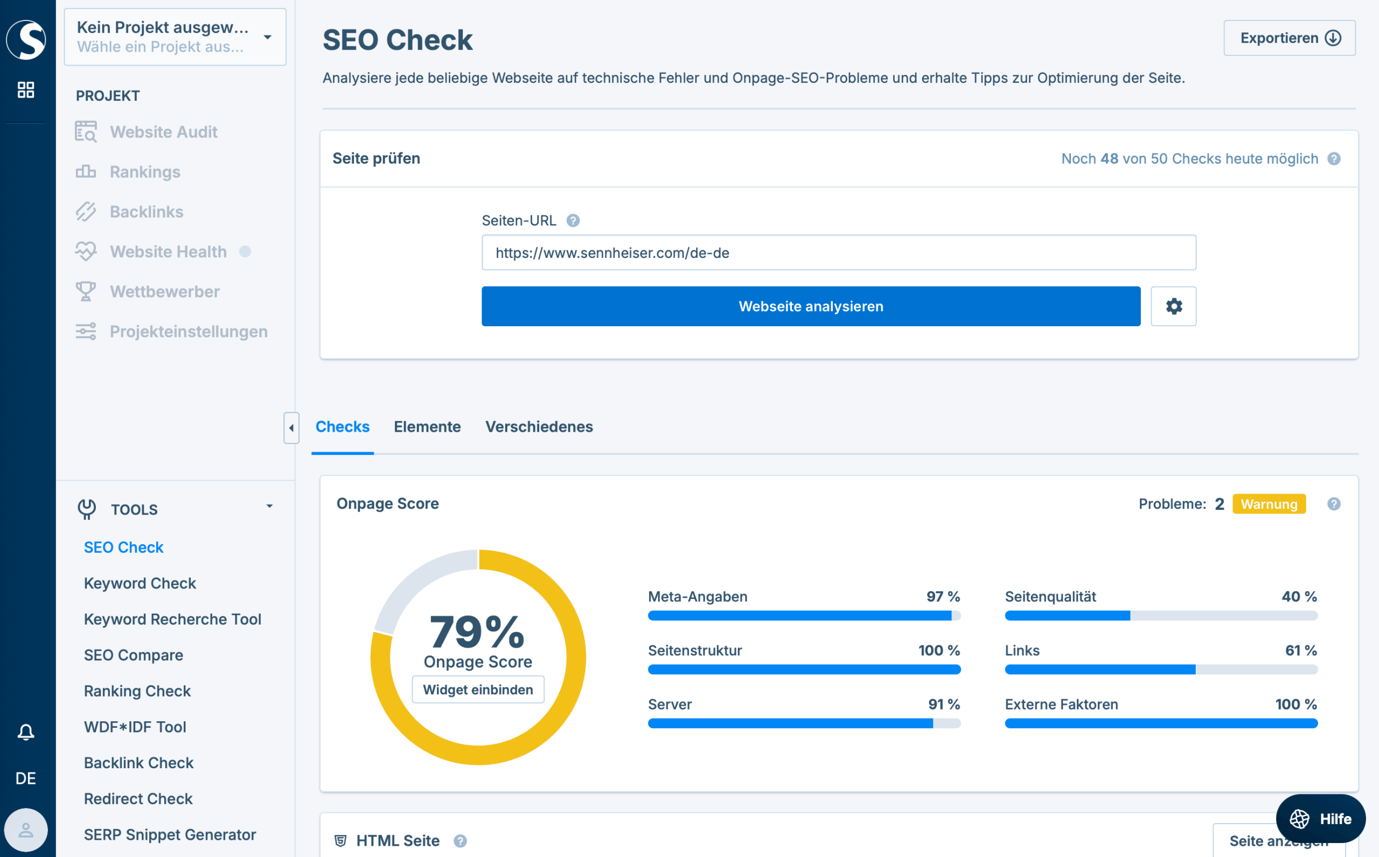Select the Website Audit icon in sidebar

pyautogui.click(x=86, y=131)
